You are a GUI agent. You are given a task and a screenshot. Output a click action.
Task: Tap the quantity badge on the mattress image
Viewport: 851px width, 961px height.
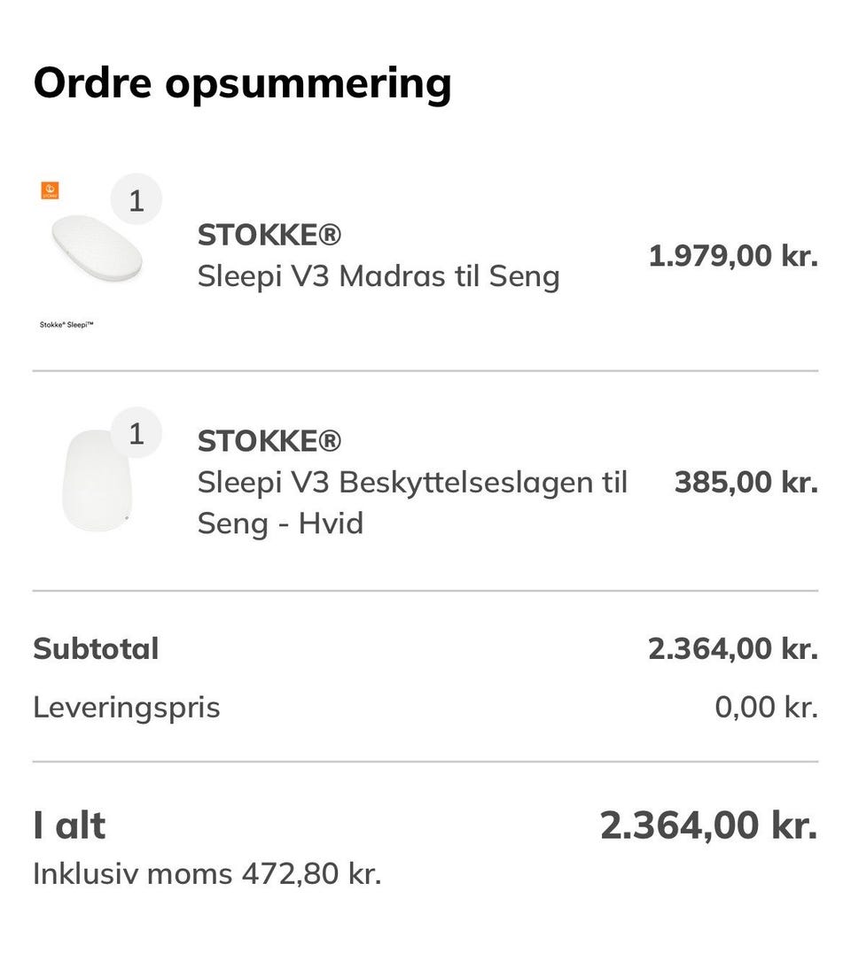(136, 200)
